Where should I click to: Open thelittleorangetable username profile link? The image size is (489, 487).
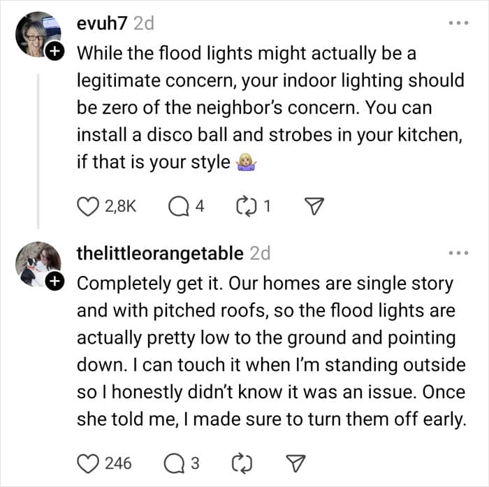[160, 253]
